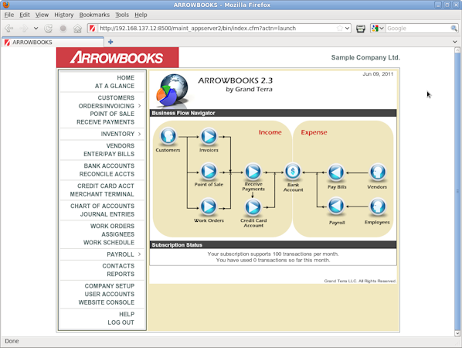Click the Stop loading icon

pos(63,29)
